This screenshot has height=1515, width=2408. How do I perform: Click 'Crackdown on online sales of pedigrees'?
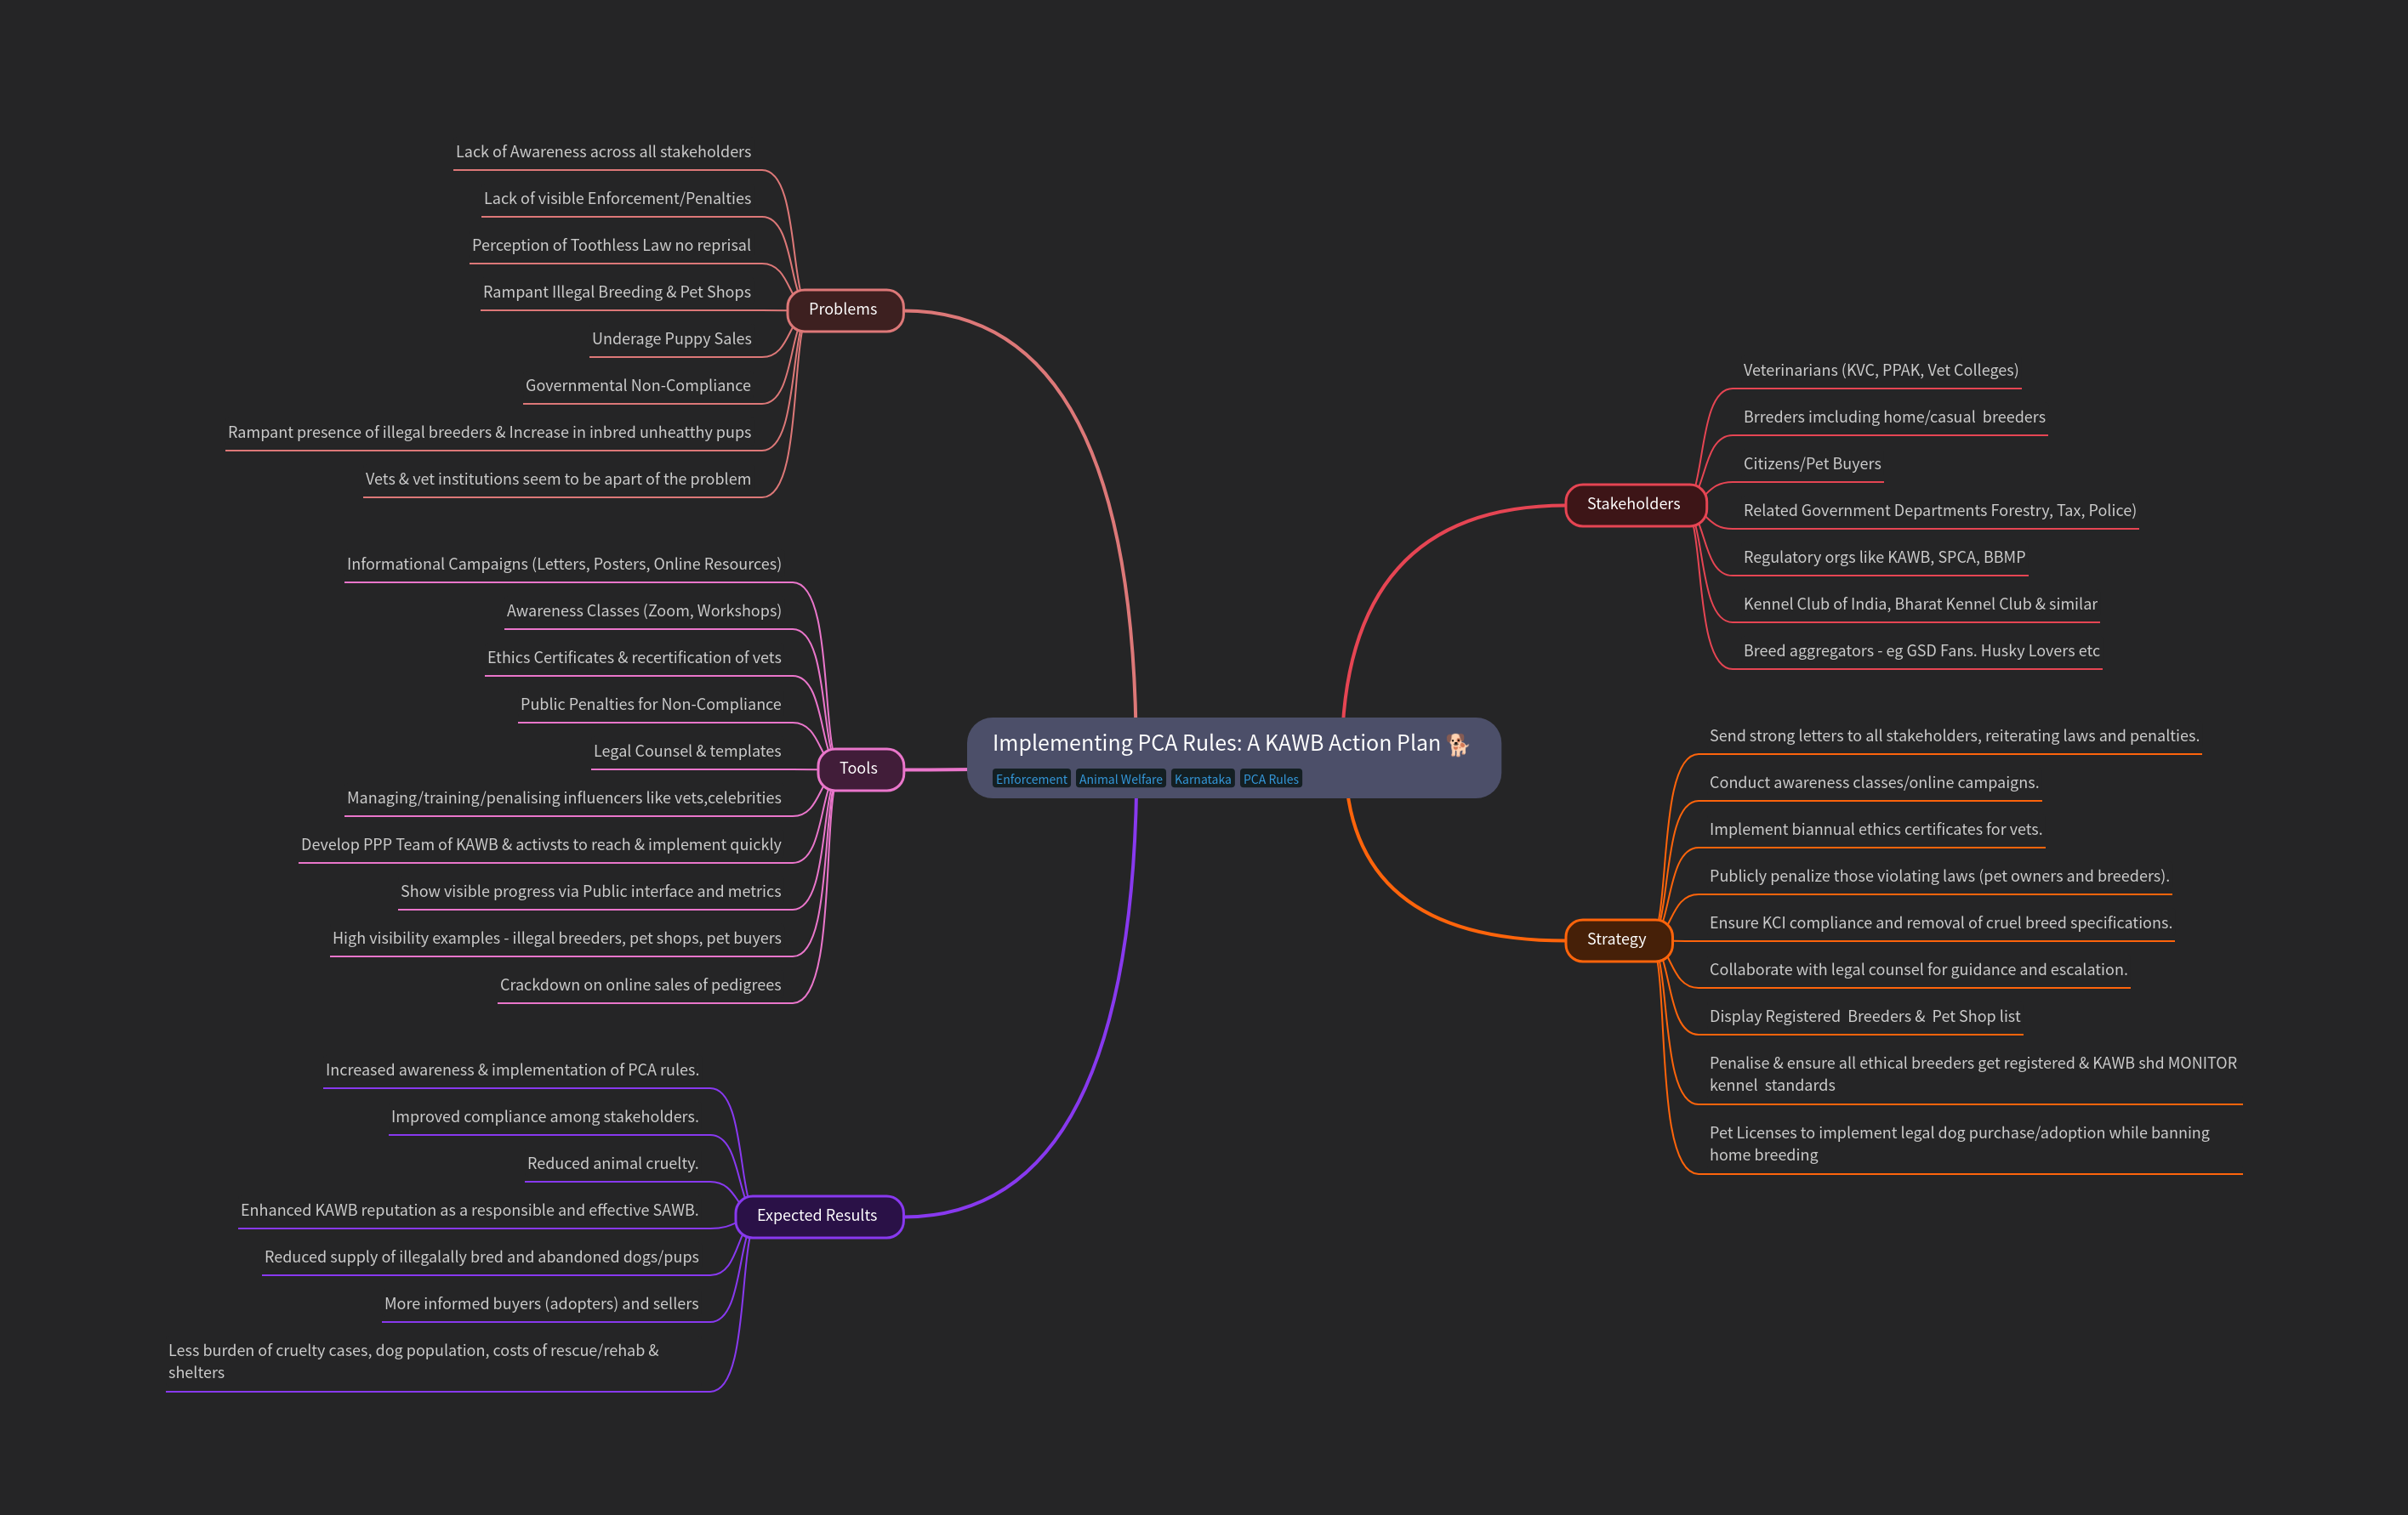pyautogui.click(x=640, y=985)
